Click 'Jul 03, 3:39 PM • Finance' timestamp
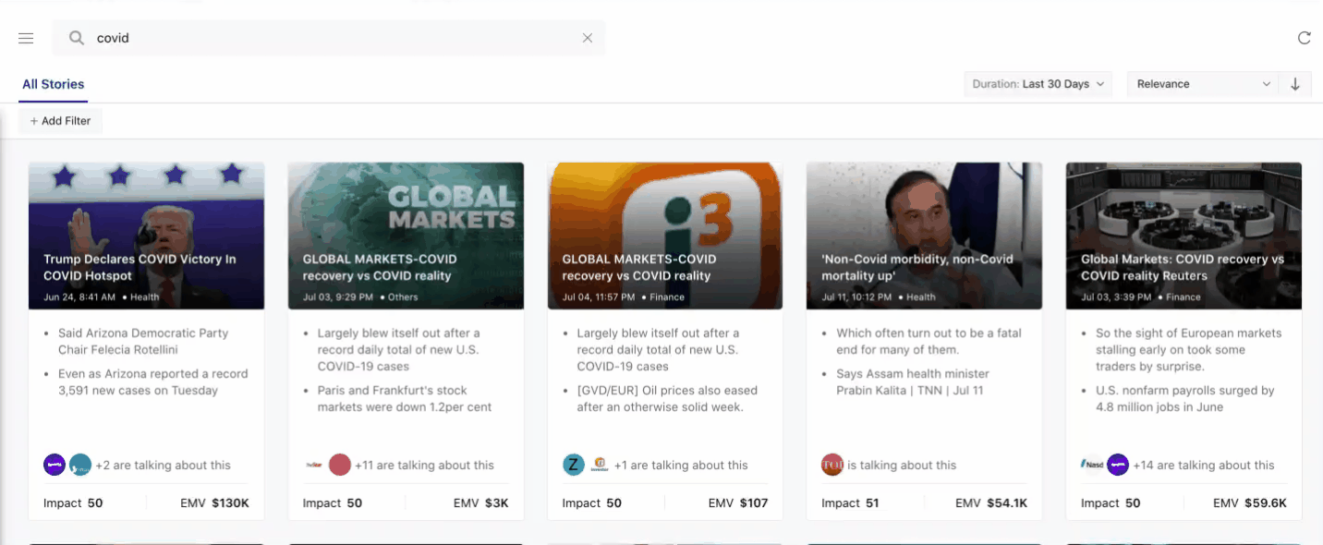1323x545 pixels. (x=1141, y=297)
